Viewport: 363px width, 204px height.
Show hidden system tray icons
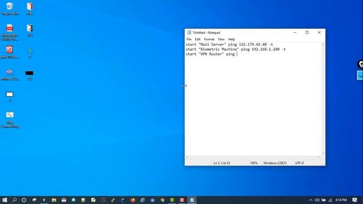311,200
